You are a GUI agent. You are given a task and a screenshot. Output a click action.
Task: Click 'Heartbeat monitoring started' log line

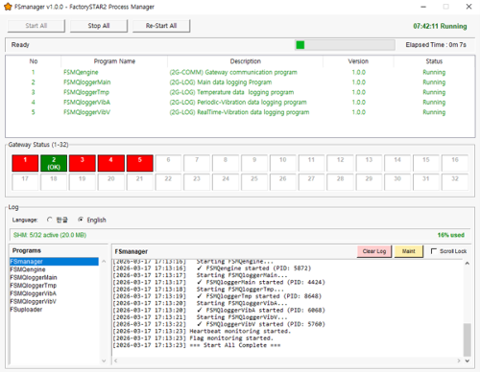(x=202, y=331)
